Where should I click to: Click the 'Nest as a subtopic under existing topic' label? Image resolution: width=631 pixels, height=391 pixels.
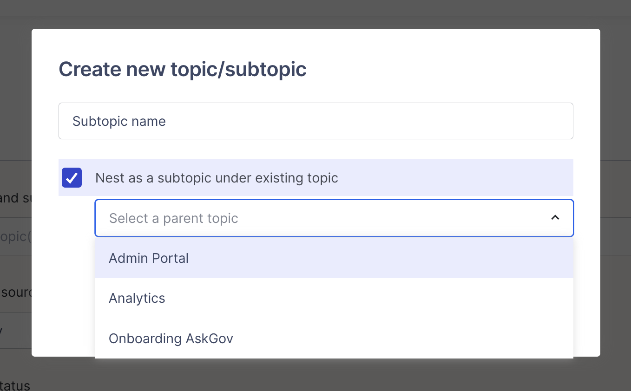217,178
